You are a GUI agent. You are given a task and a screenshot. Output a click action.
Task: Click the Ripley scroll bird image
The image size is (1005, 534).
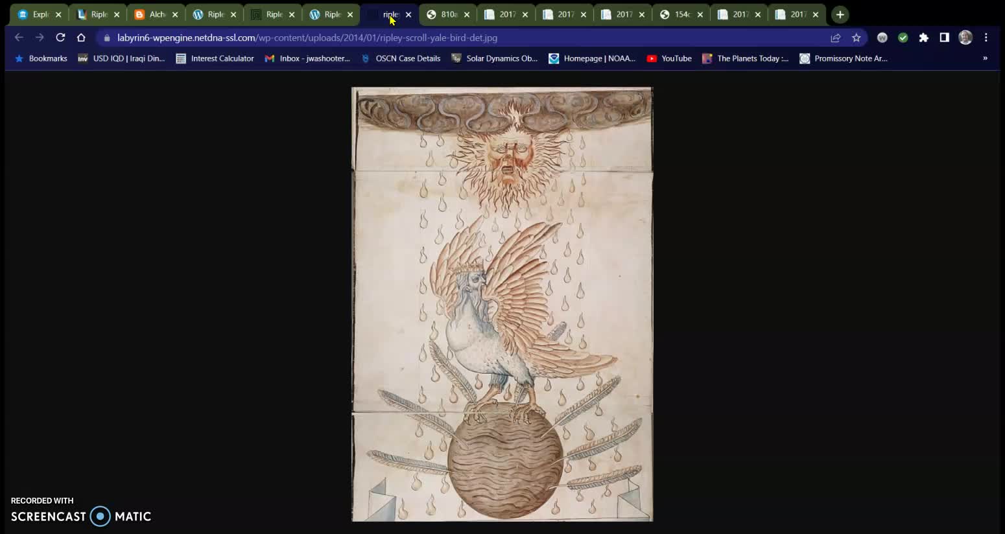click(503, 304)
